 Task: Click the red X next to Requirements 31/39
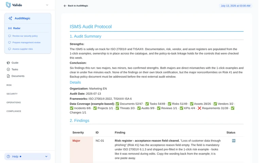coord(199,108)
